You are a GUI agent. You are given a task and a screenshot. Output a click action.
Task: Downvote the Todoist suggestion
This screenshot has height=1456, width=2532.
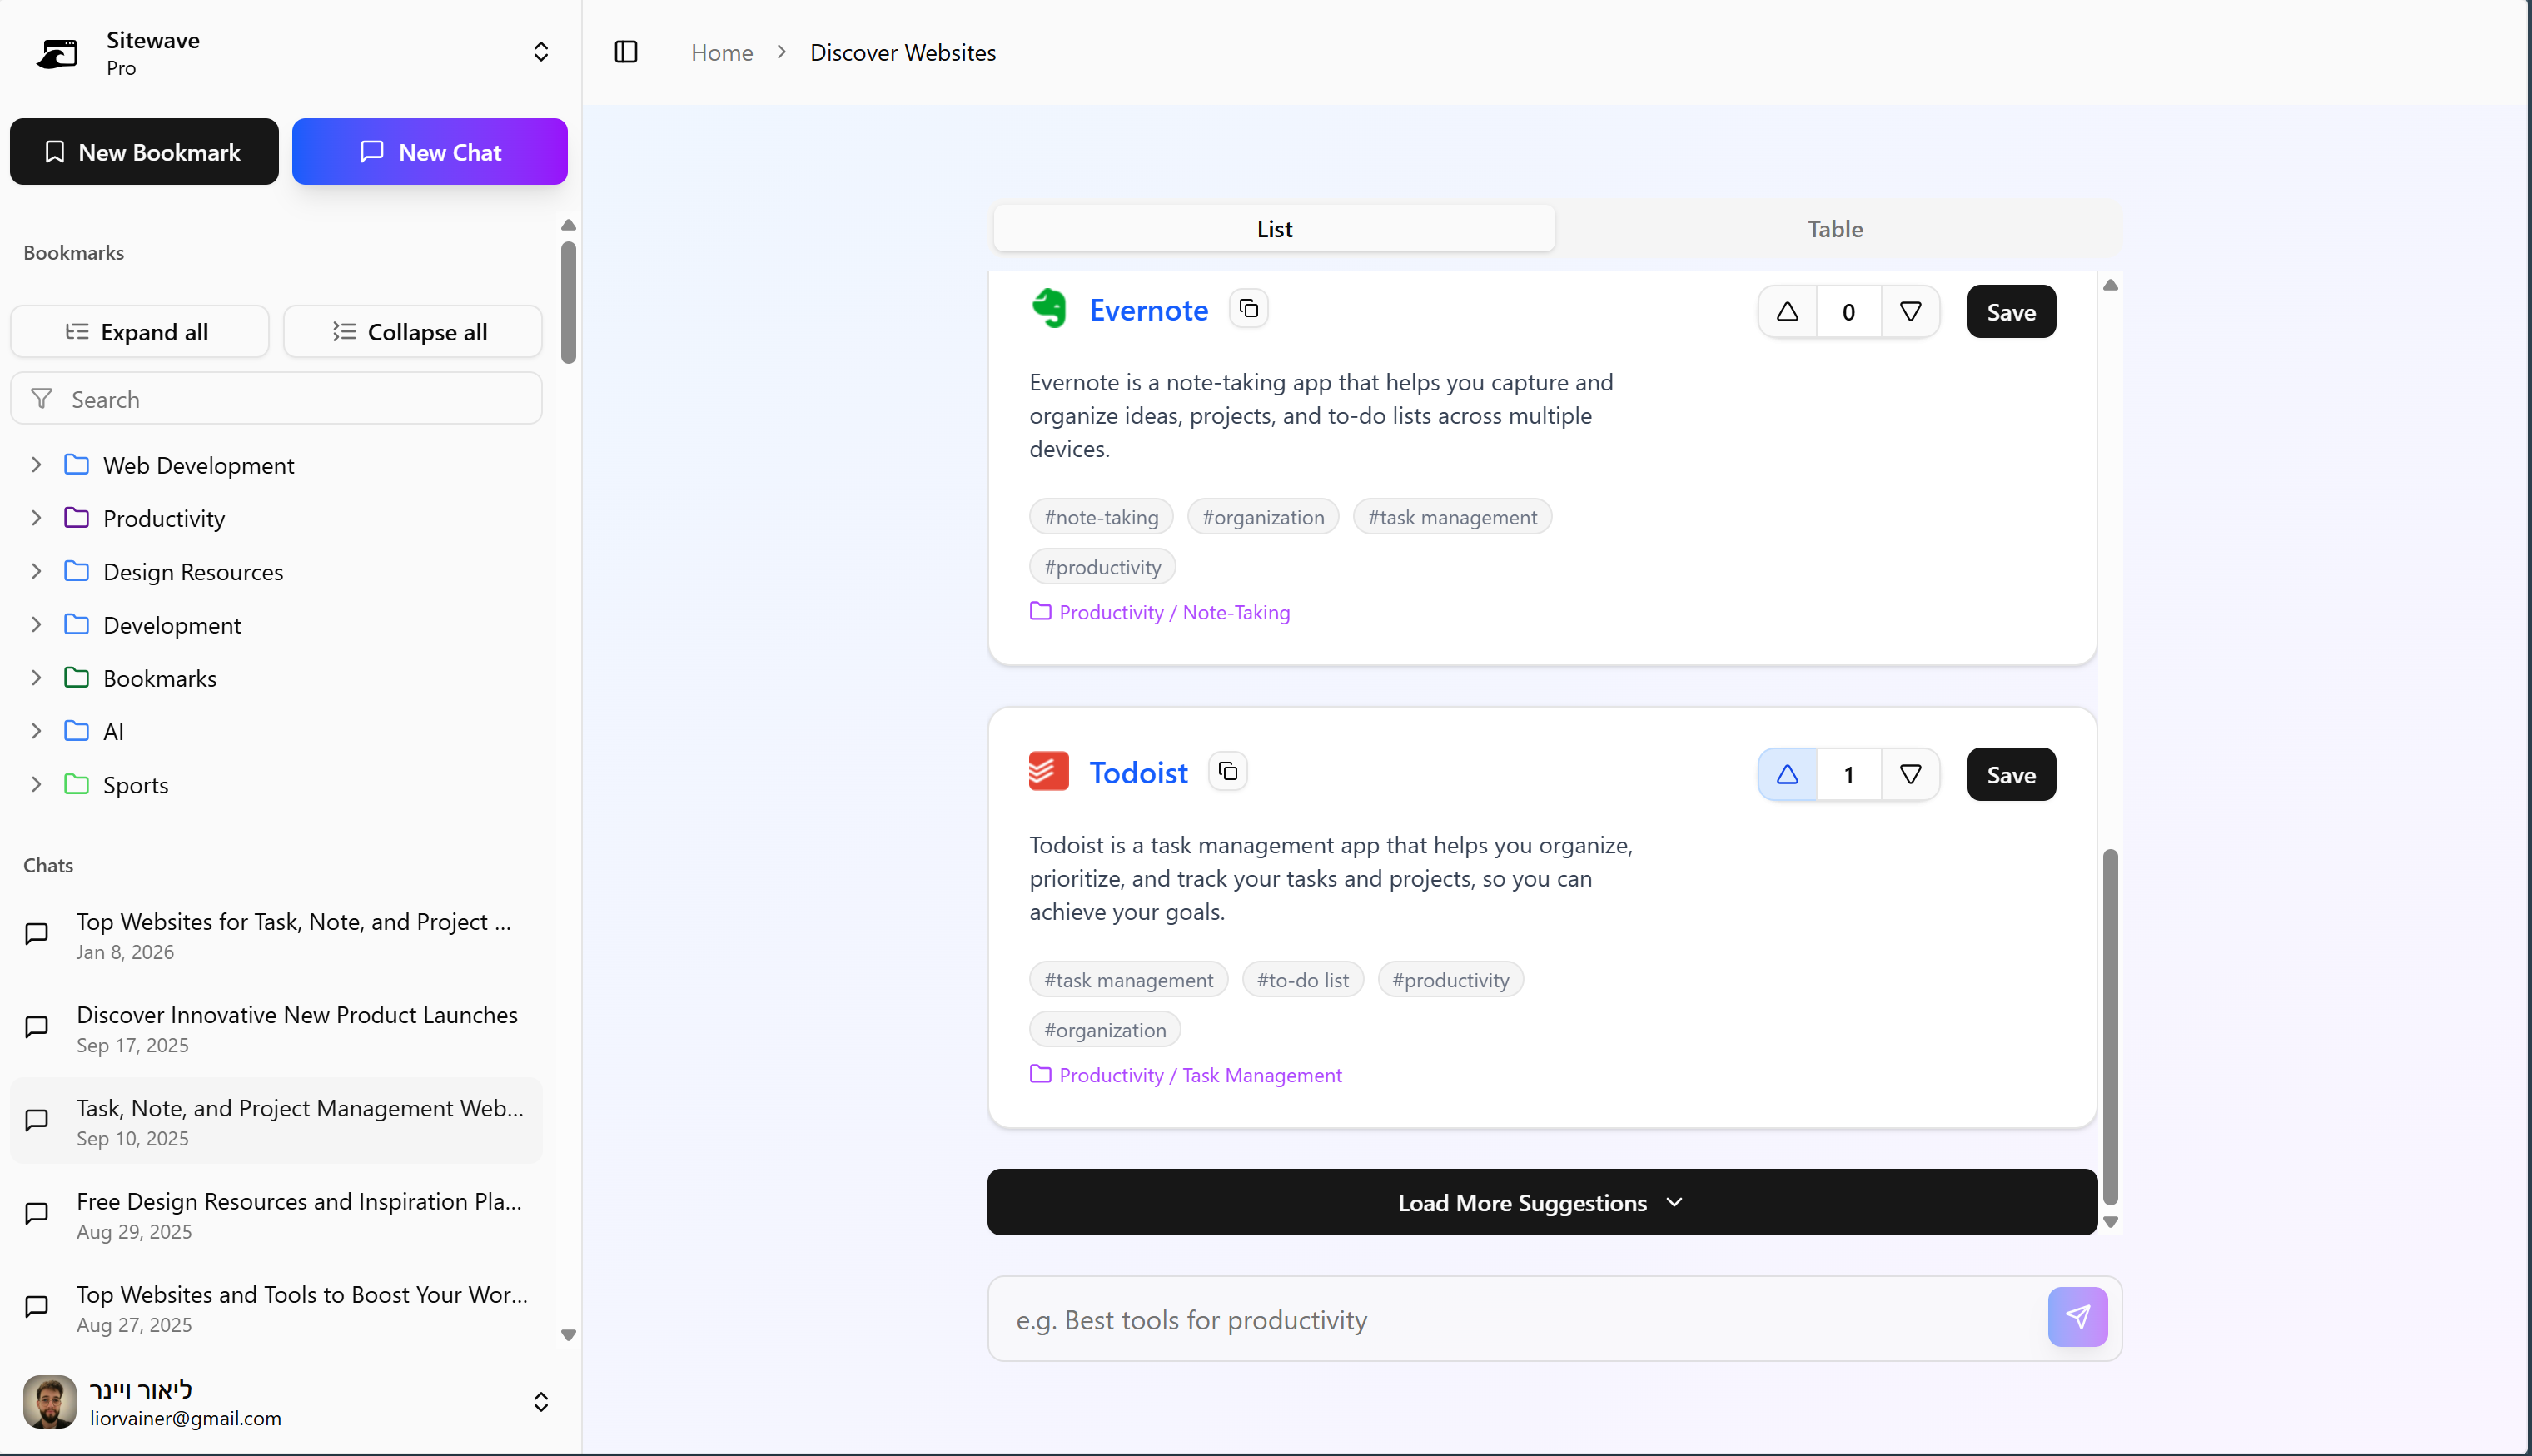(x=1910, y=775)
